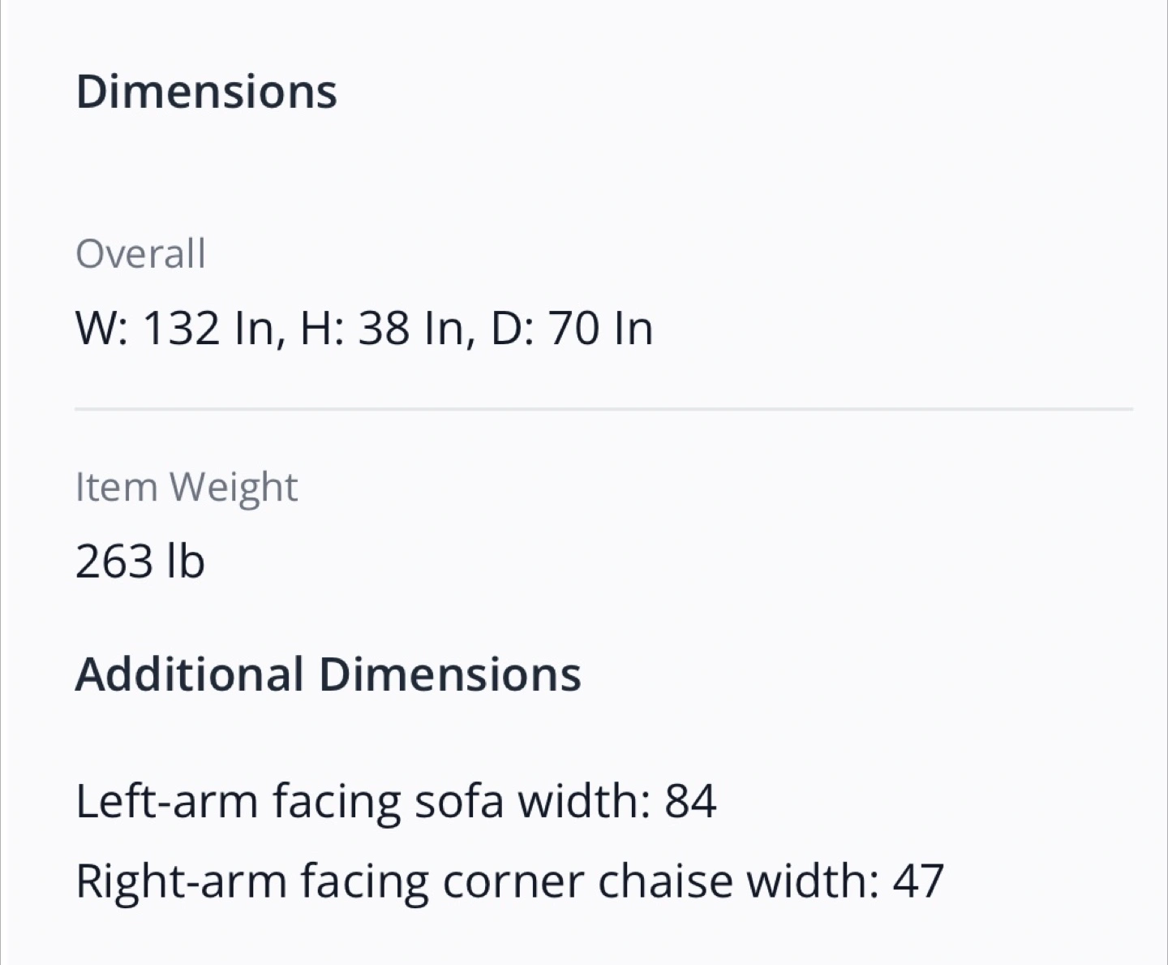Click the Additional Dimensions heading

click(x=328, y=674)
